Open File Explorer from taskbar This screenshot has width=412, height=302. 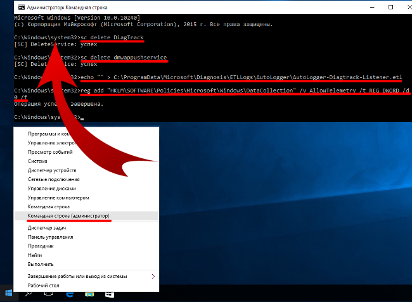[x=89, y=294]
